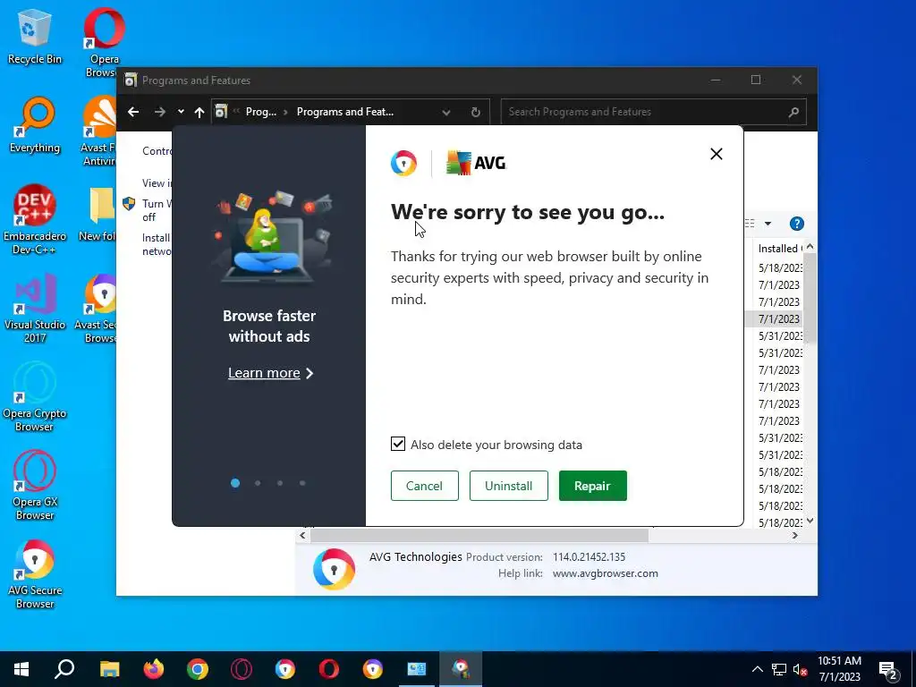Open taskbar search
Screen dimensions: 916x687
[64, 669]
